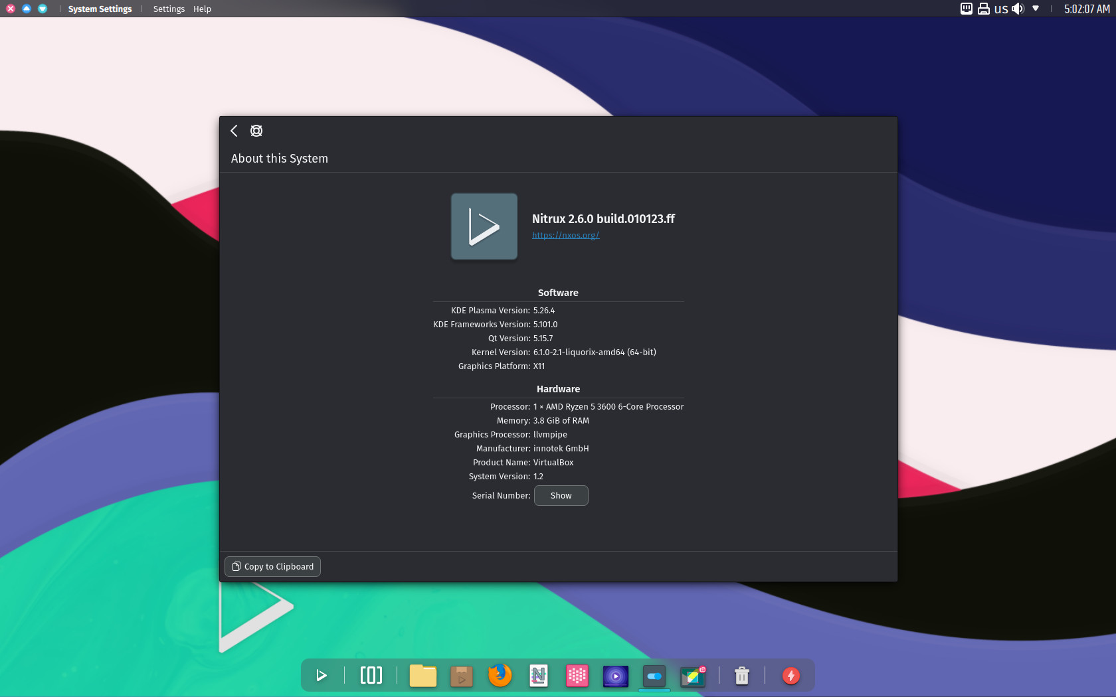Click the Hardware section heading
This screenshot has width=1116, height=697.
pos(558,389)
